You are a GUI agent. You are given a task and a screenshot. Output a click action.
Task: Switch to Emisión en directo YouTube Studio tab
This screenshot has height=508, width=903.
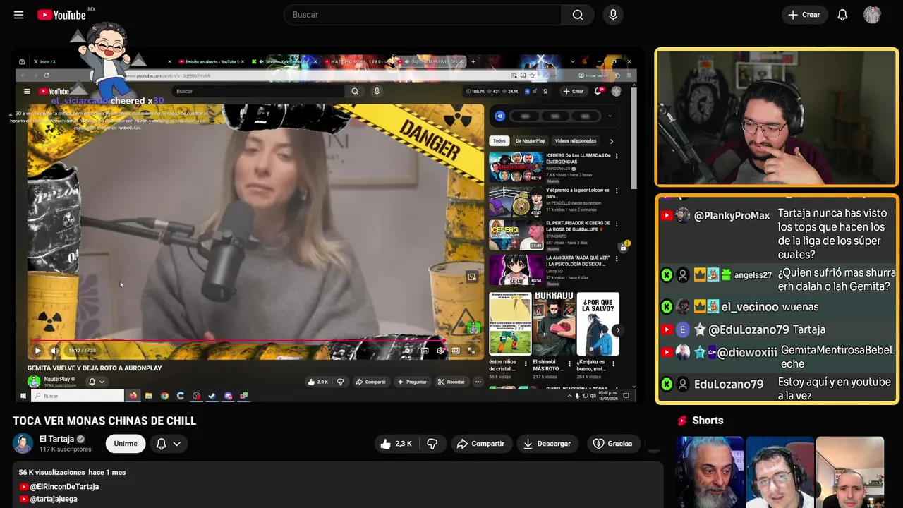tap(210, 62)
